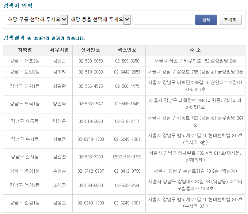Select the 강남구 신사동 region cell

click(x=25, y=157)
